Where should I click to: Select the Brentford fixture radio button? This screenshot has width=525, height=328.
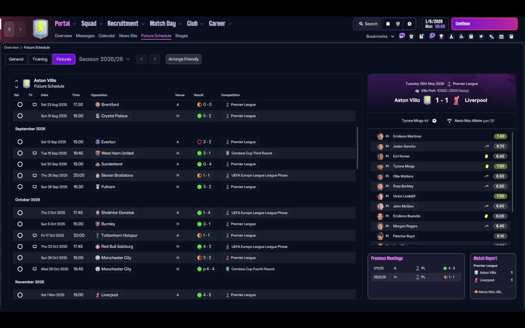tap(20, 105)
